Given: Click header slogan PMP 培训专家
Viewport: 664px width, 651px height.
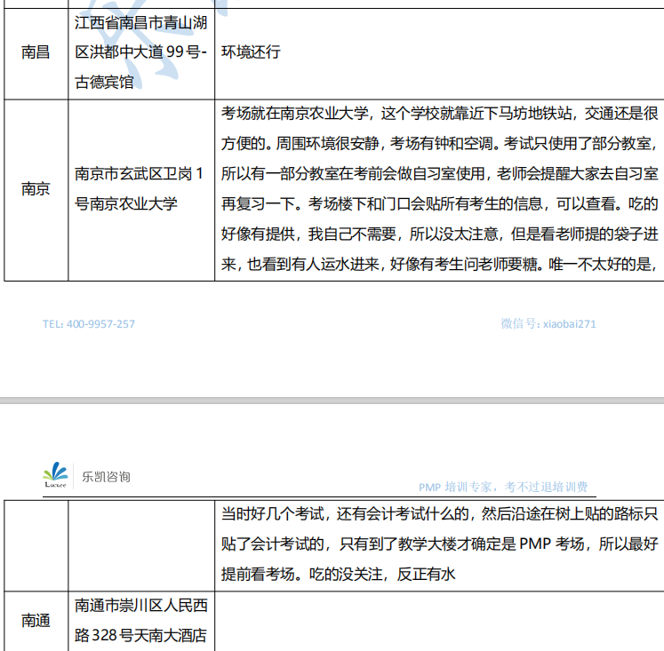Looking at the screenshot, I should (503, 488).
